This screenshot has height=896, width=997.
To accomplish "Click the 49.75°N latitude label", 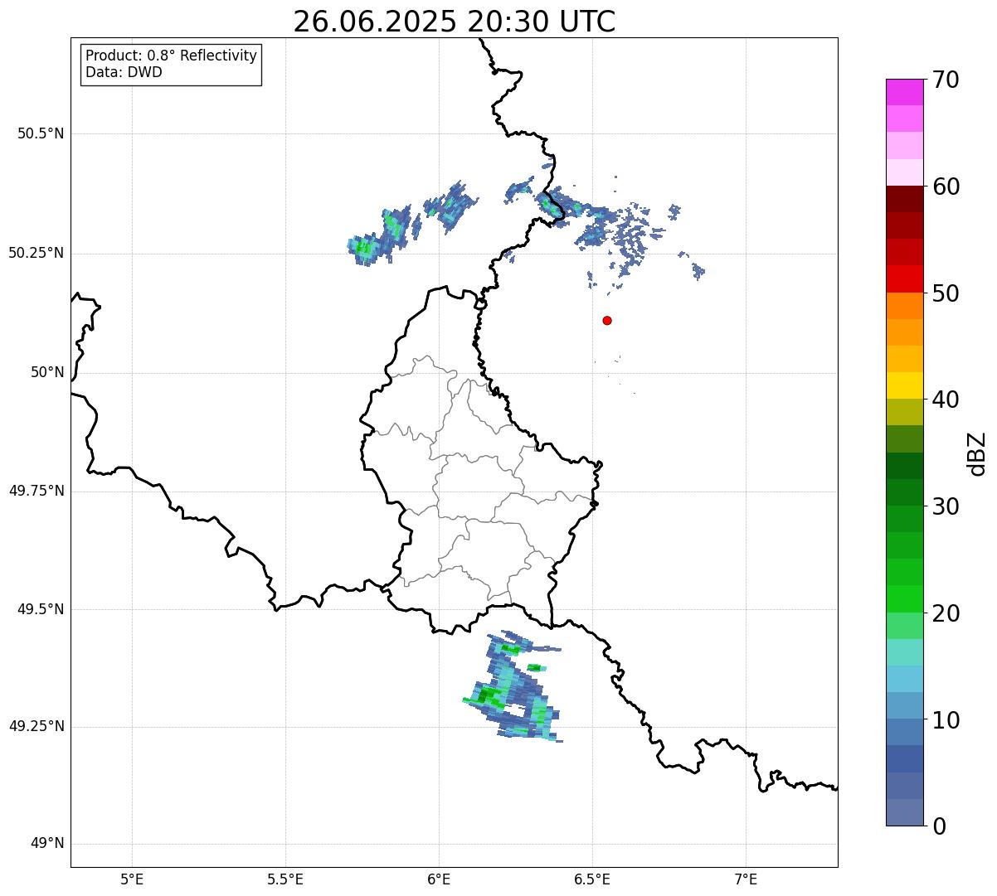I will tap(36, 491).
